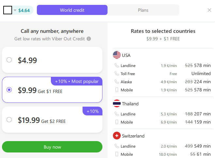Screen dimensions: 215x158
Task: Close the Viber Out credit dialog
Action: point(209,10)
